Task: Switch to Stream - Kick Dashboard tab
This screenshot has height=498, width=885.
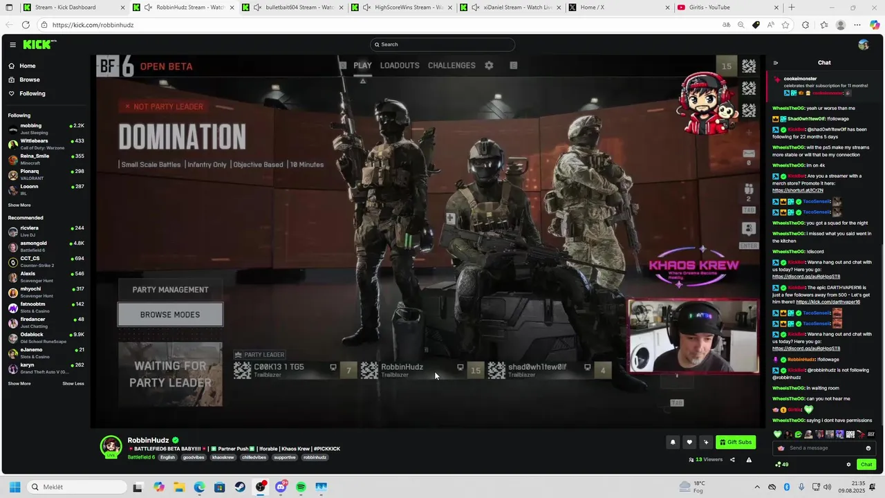Action: tap(73, 8)
